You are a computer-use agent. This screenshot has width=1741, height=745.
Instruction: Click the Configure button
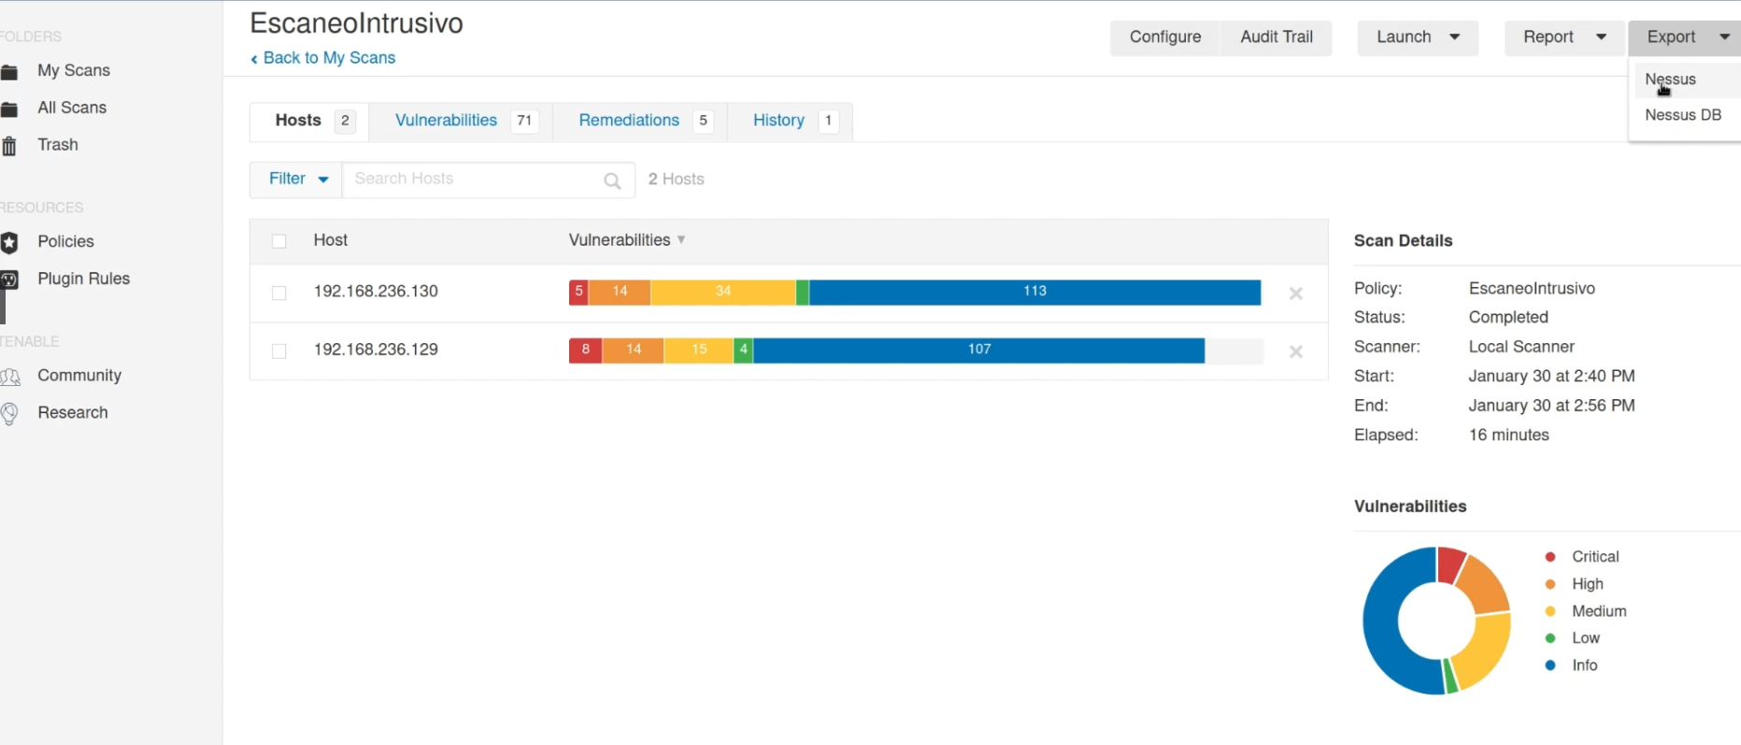click(x=1164, y=37)
